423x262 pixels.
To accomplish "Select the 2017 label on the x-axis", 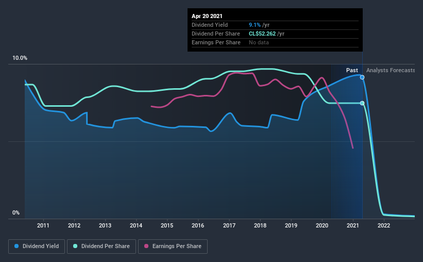I will 229,225.
